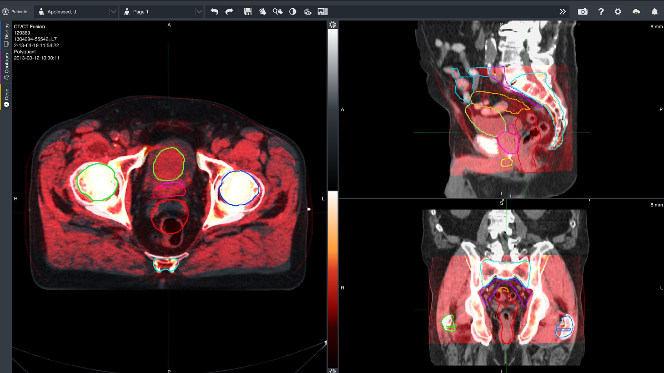Viewport: 664px width, 373px height.
Task: Toggle the Dose sidebar panel
Action: click(x=6, y=95)
